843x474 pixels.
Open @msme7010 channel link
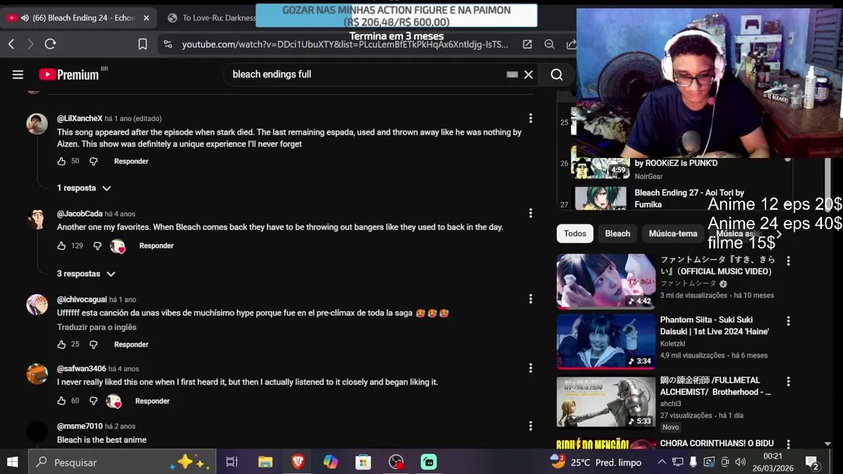point(80,426)
